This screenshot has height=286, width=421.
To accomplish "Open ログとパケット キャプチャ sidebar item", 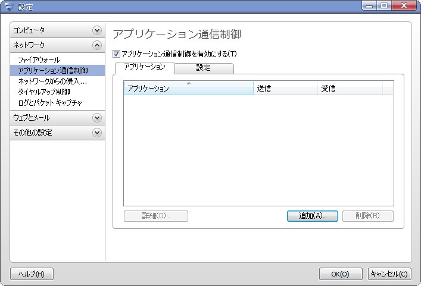I will tap(50, 103).
